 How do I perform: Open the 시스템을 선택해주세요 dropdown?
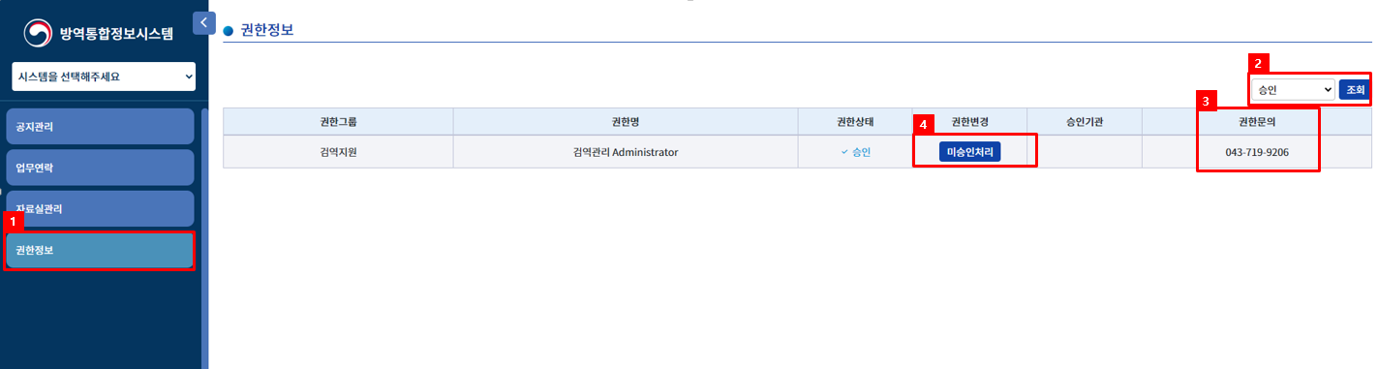[x=105, y=76]
